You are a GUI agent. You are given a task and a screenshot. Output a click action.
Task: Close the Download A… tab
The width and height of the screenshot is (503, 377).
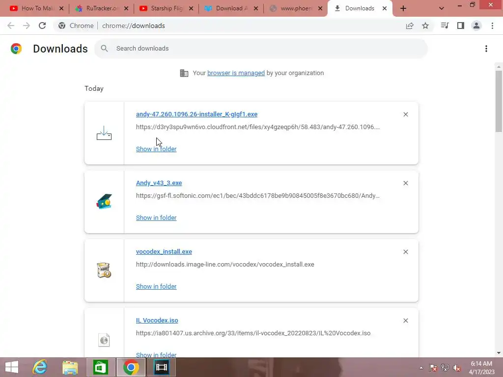click(x=256, y=8)
